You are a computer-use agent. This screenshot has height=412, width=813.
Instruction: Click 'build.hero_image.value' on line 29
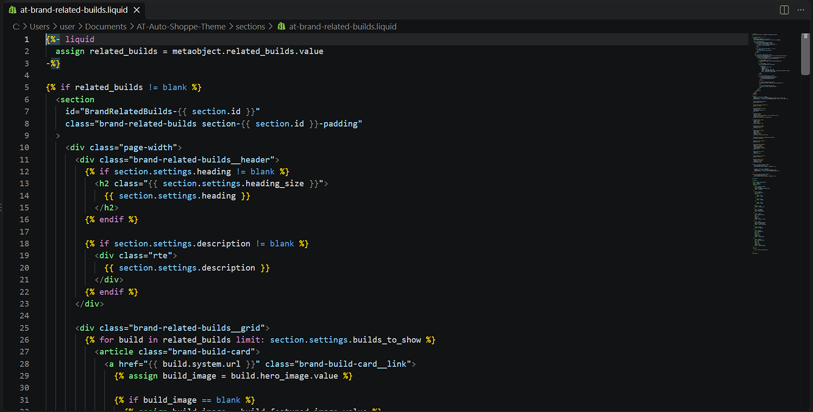(x=284, y=376)
